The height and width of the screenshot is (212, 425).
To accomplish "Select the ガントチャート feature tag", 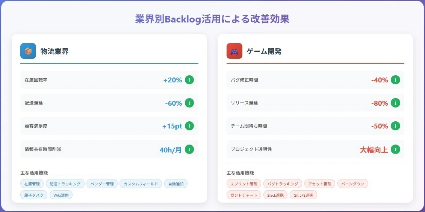I will click(244, 195).
